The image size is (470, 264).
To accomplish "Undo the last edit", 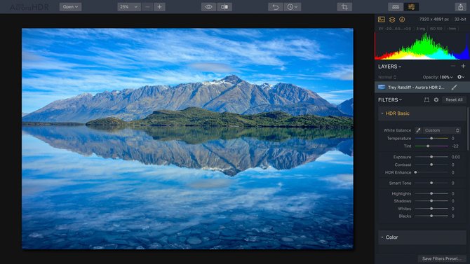I will (276, 7).
